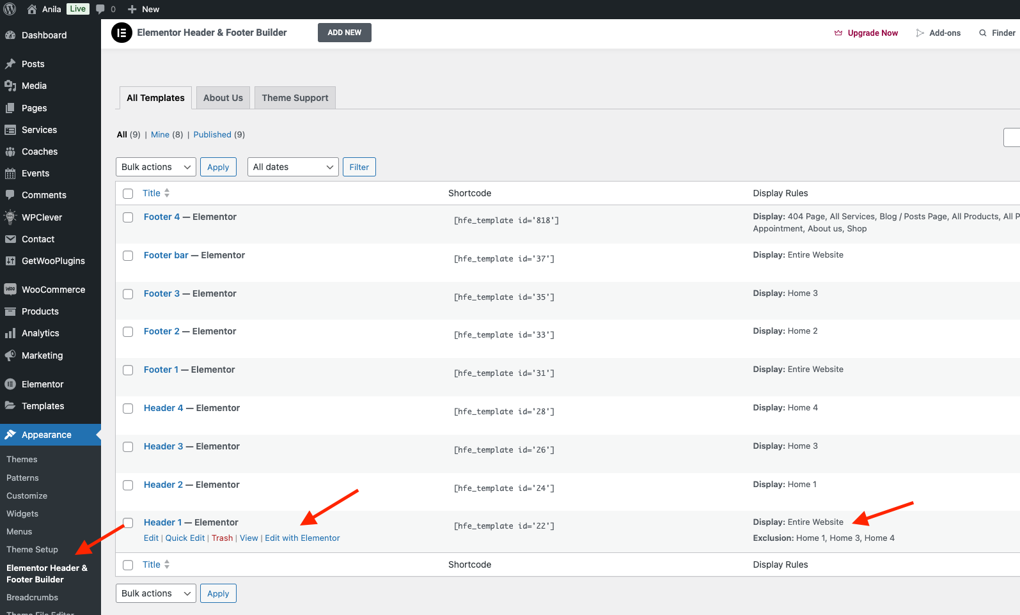
Task: Sort the table by Title column
Action: tap(152, 193)
